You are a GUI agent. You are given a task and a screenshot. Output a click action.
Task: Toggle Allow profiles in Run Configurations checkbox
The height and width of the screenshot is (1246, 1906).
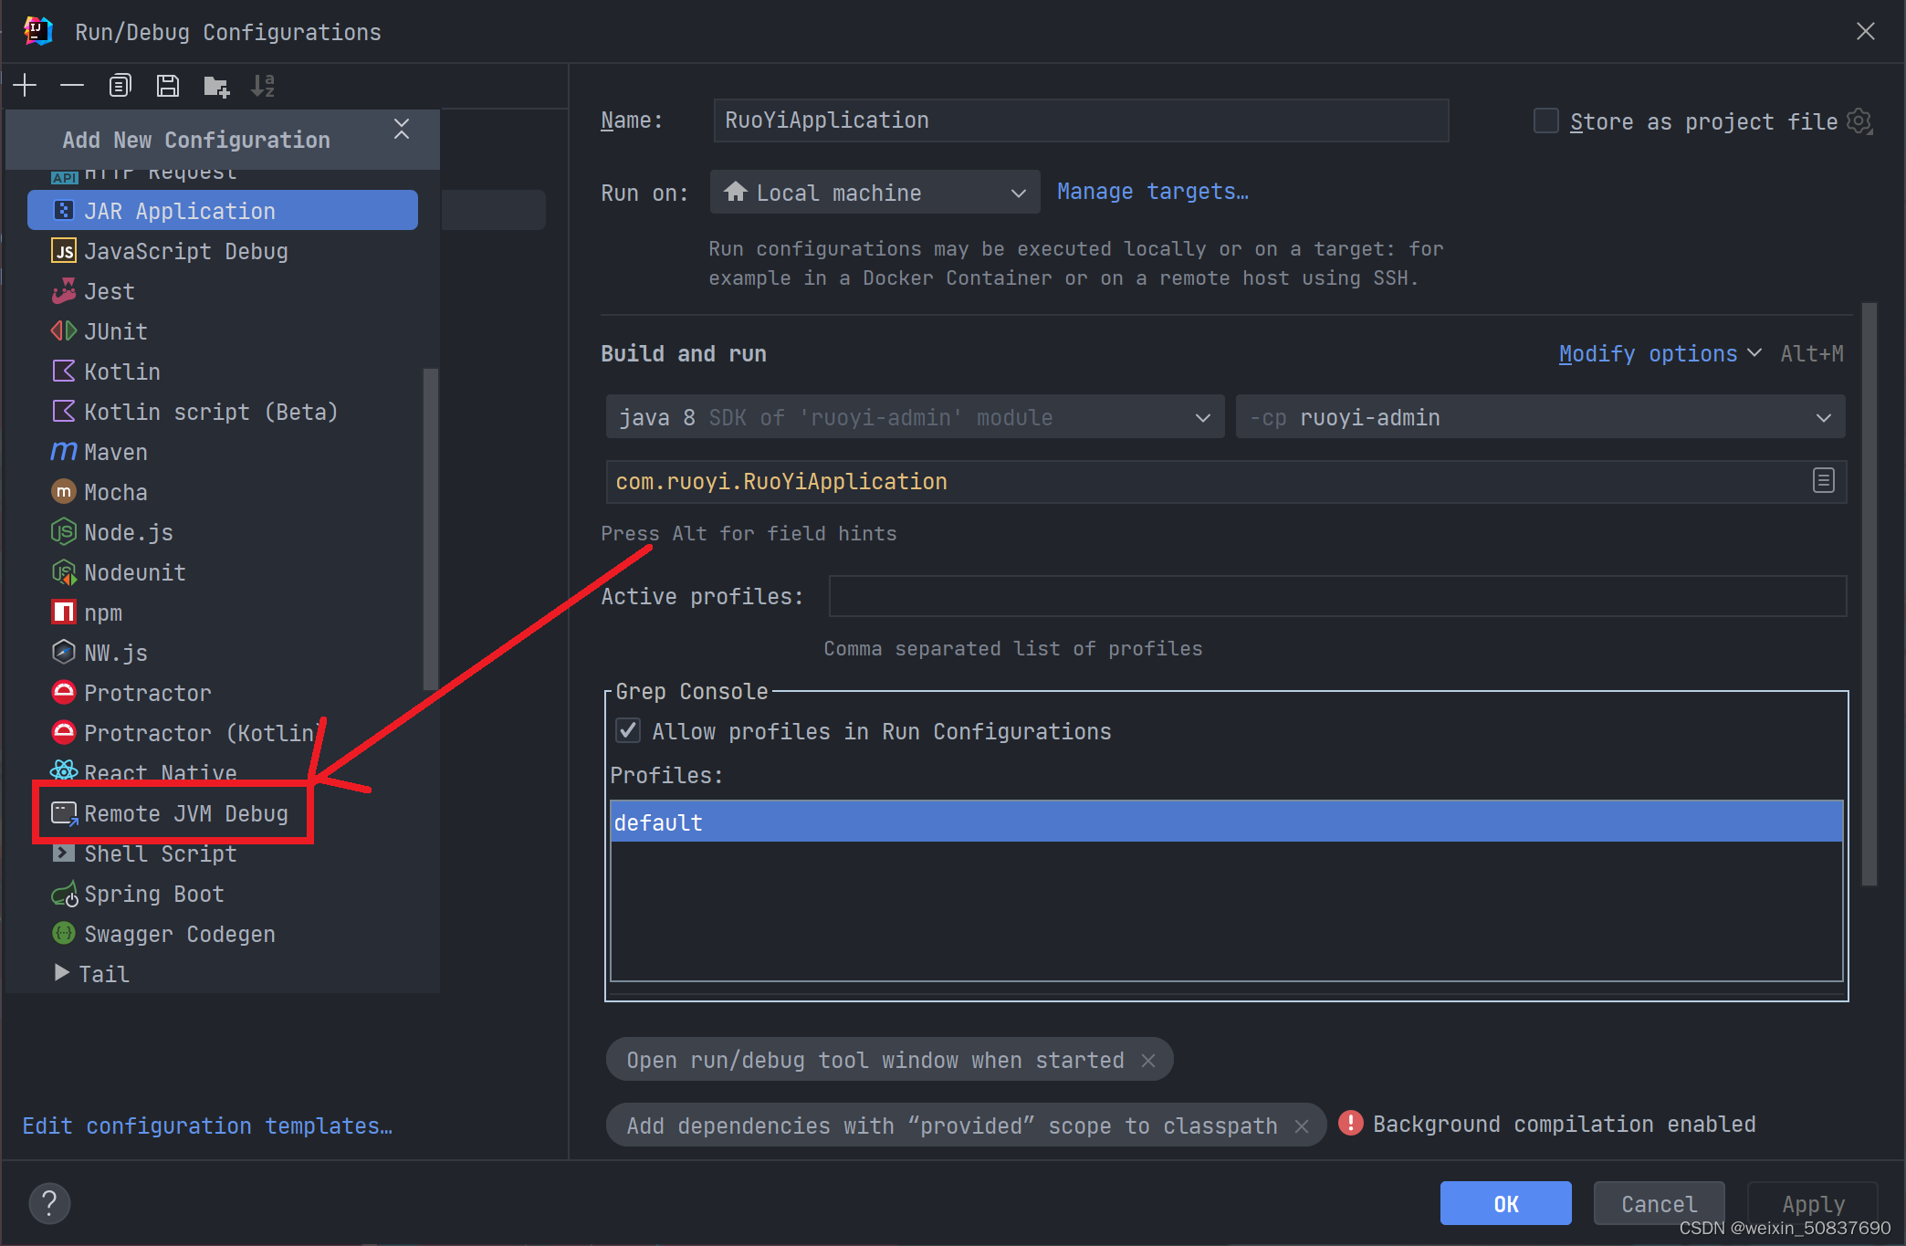630,730
